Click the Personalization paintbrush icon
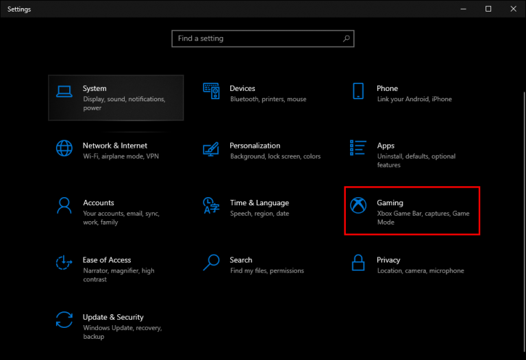The image size is (526, 360). pyautogui.click(x=211, y=149)
